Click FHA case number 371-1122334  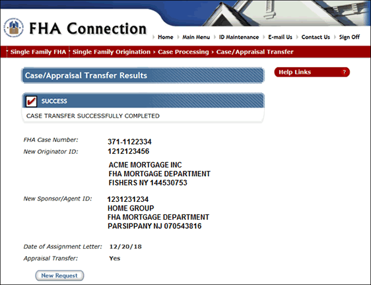129,142
